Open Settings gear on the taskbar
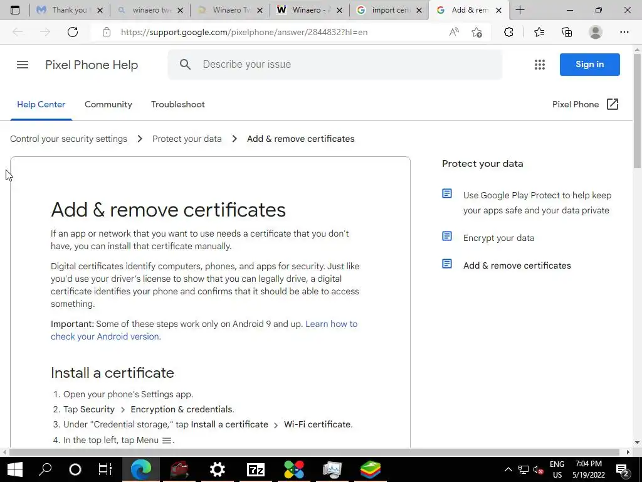 tap(218, 469)
